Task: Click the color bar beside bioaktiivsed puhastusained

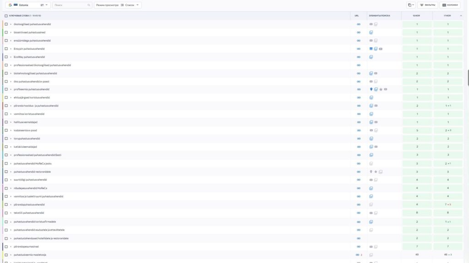Action: pos(2,32)
